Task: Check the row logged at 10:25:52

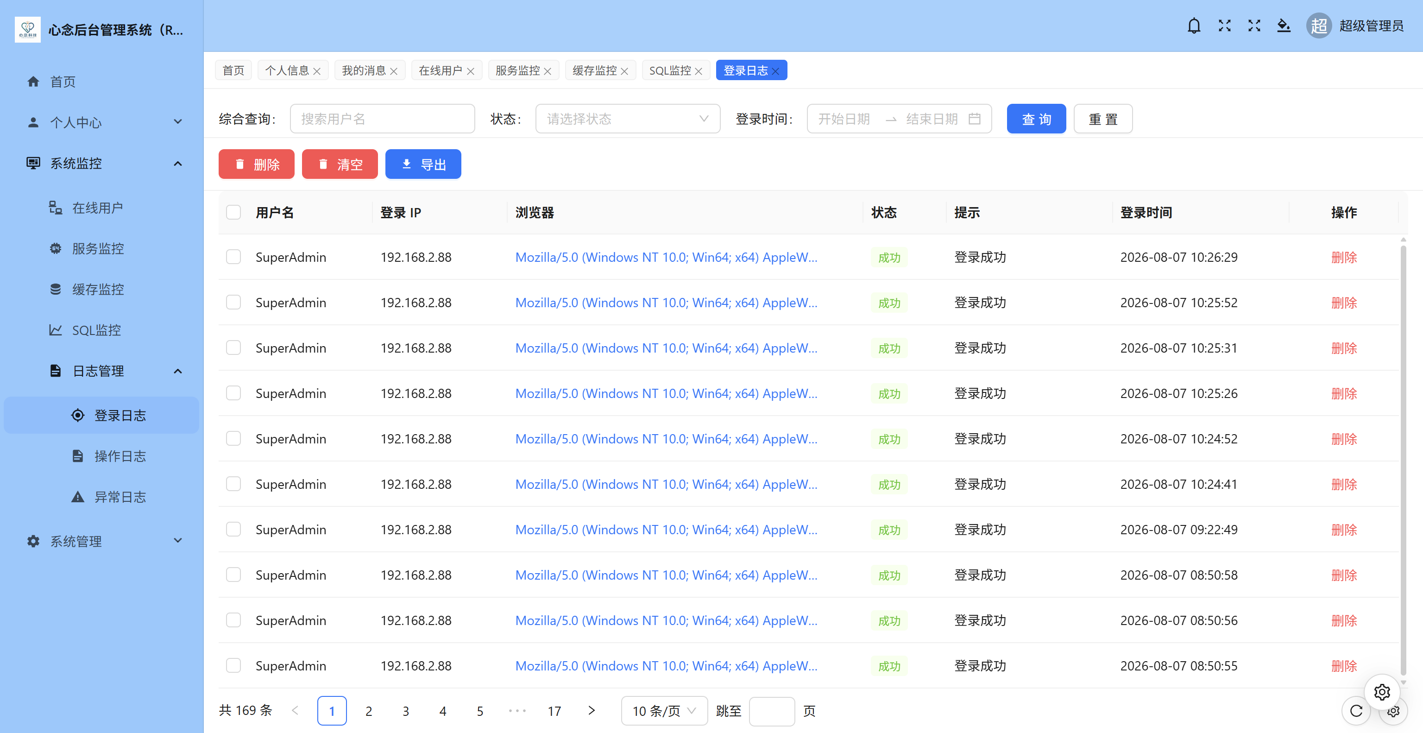Action: point(233,302)
